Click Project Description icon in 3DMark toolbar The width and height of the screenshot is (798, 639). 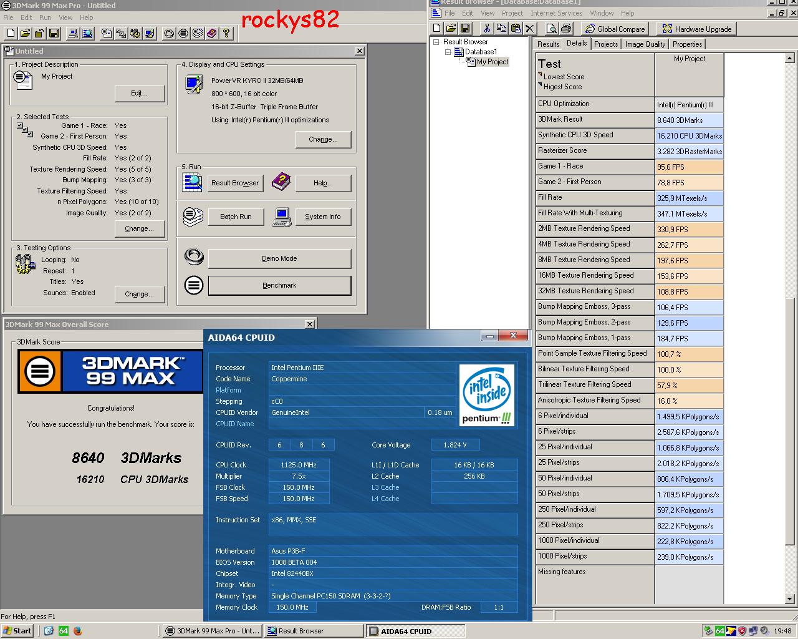[107, 33]
